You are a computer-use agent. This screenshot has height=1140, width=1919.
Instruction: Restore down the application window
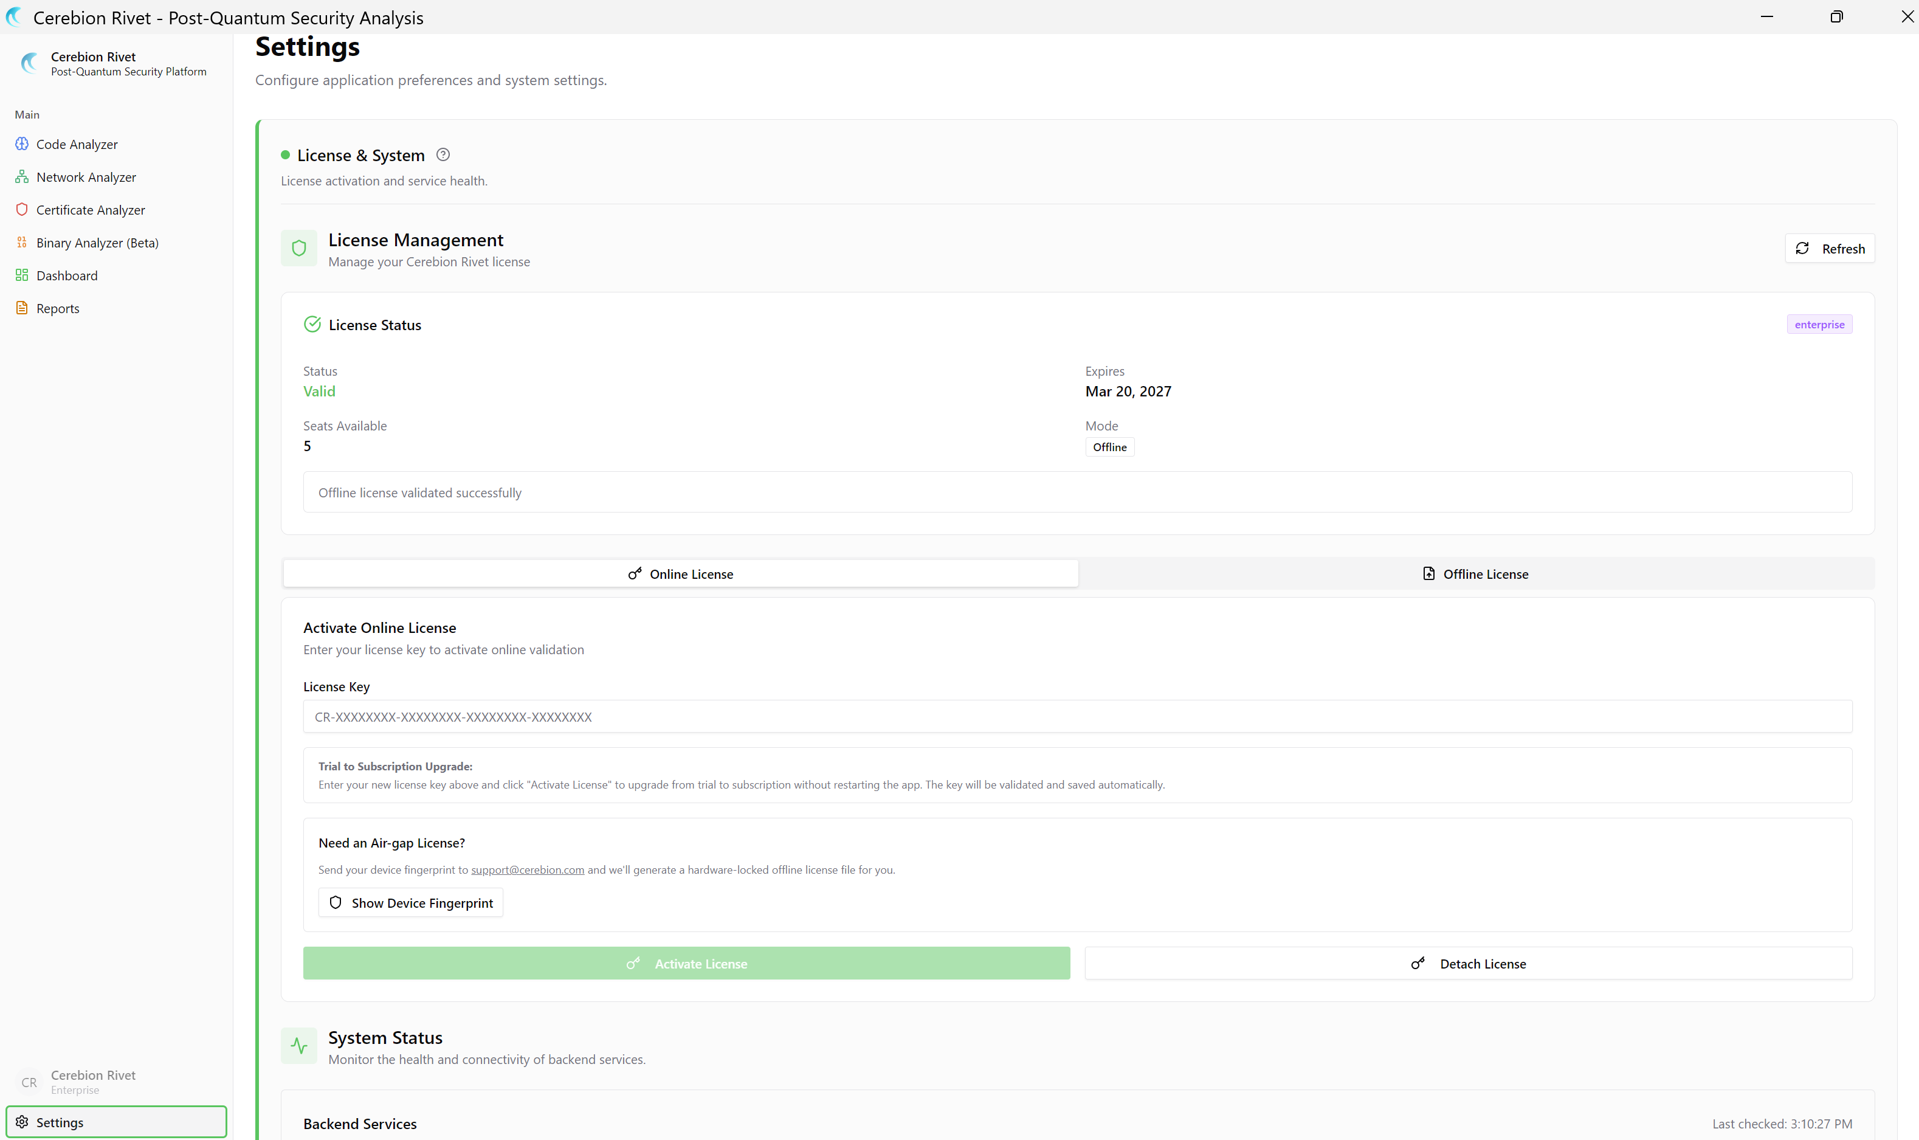click(x=1836, y=16)
